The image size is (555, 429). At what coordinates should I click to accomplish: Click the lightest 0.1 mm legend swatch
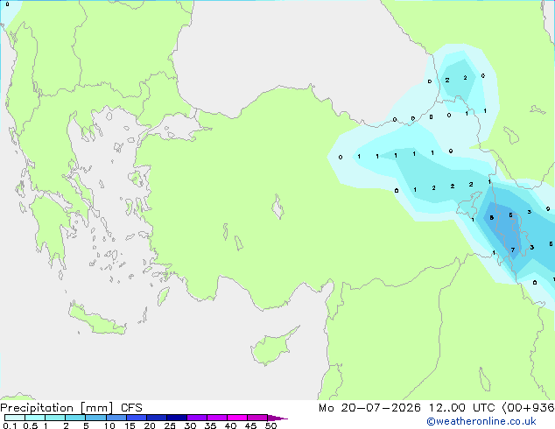coord(15,418)
